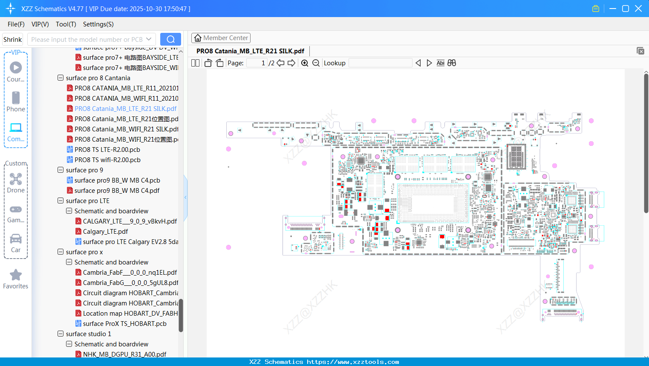This screenshot has width=649, height=366.
Task: Collapse the surface pro 9 folder
Action: click(61, 170)
